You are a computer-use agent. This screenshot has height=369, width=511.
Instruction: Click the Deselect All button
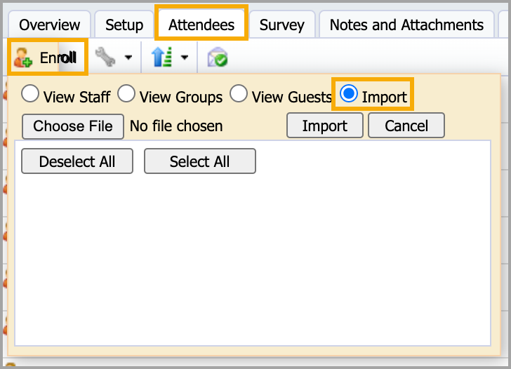point(77,161)
